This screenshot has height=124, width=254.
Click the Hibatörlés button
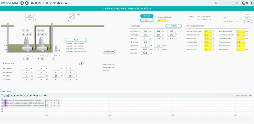click(173, 26)
